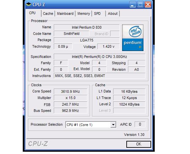Switch to the Cache tab
Viewport: 190px width, 154px height.
pos(48,13)
